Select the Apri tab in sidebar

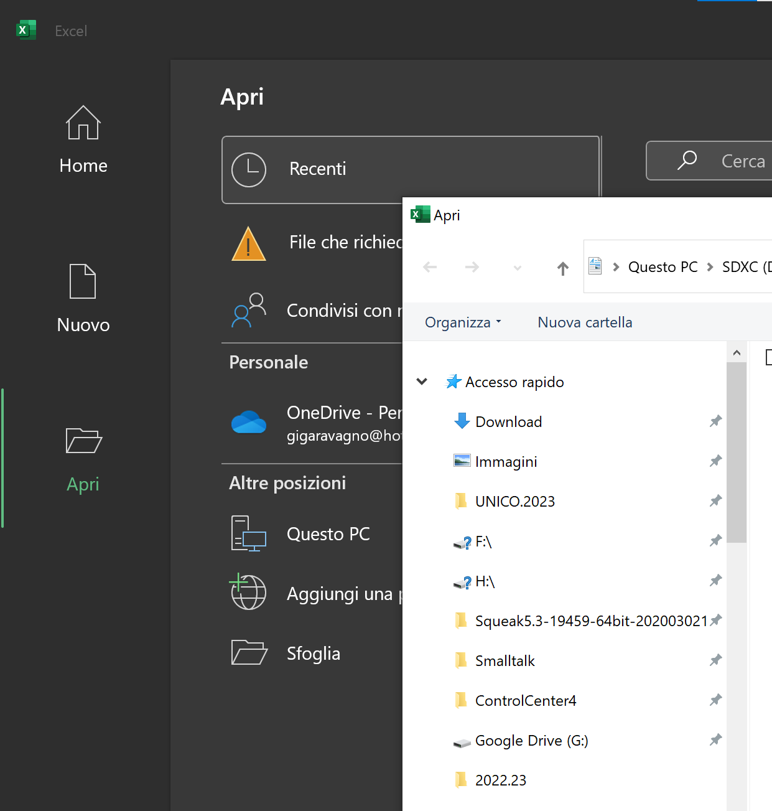point(83,459)
